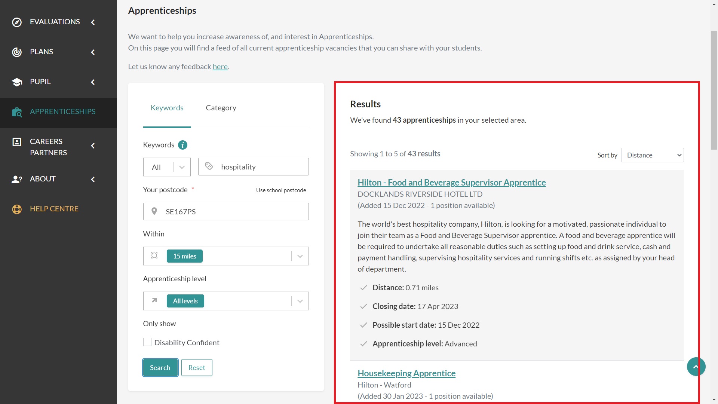Open the Within distance dropdown arrow
Viewport: 718px width, 404px height.
click(x=300, y=256)
